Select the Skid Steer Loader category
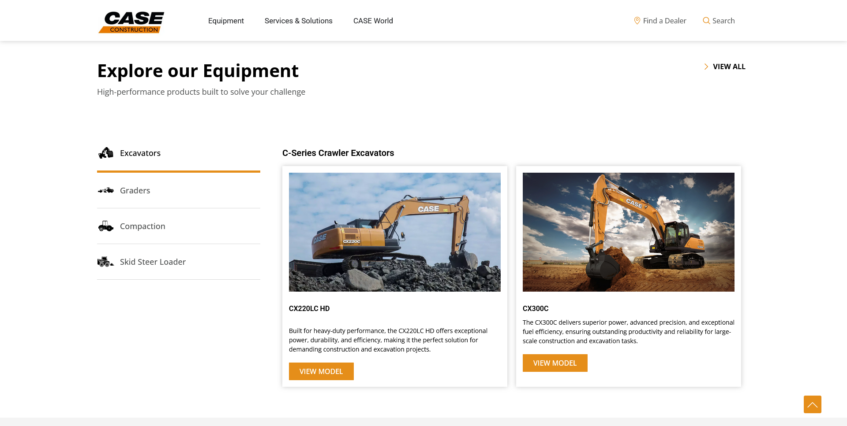Image resolution: width=847 pixels, height=426 pixels. [x=153, y=262]
